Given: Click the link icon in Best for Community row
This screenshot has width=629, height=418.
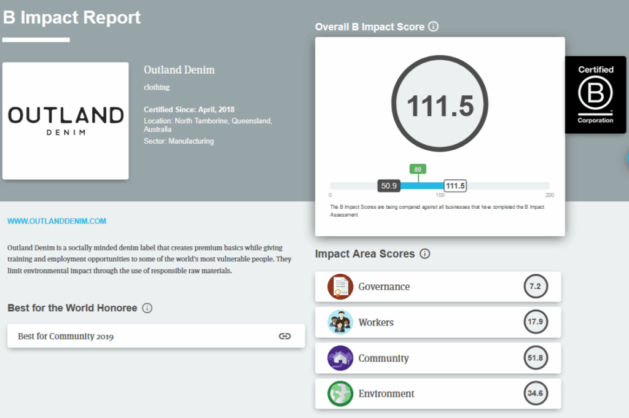Looking at the screenshot, I should 285,336.
